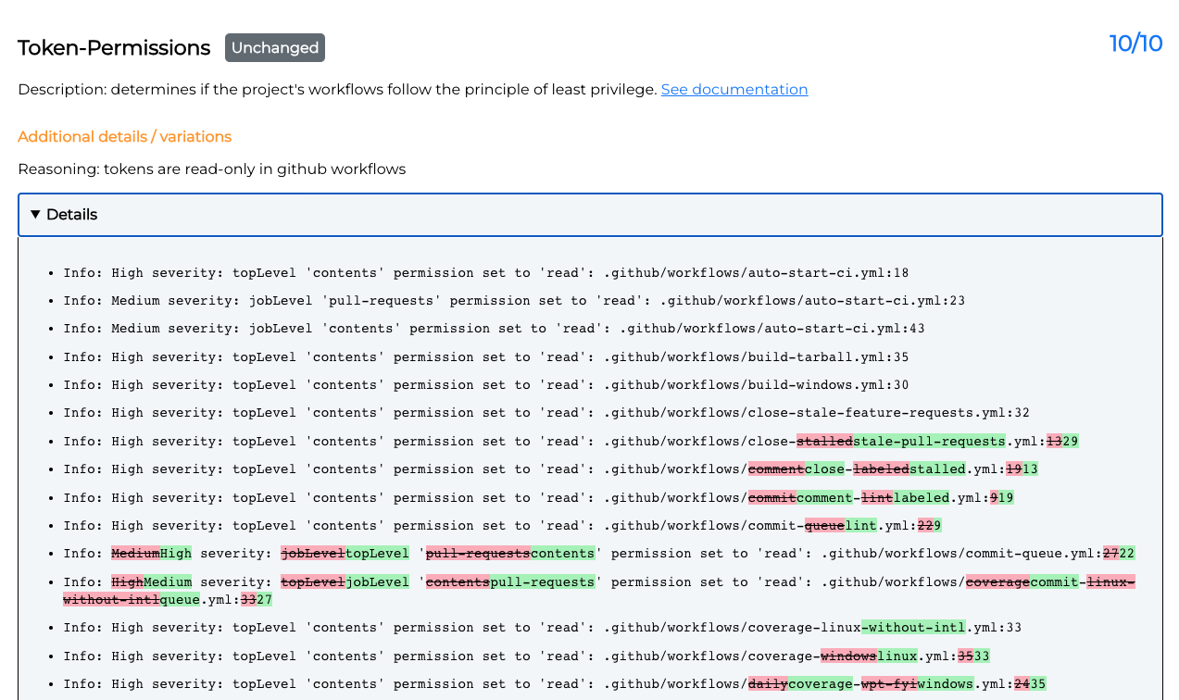Click the Unchanged badge
Screen dimensions: 1179x700
(x=275, y=48)
